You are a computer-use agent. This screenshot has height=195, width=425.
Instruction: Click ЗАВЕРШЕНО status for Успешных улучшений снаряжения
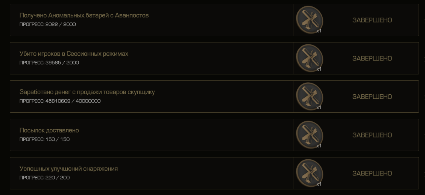pos(372,173)
